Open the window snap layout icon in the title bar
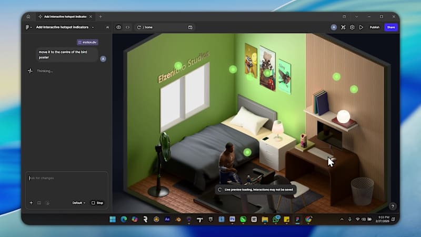421x237 pixels. pos(344,17)
